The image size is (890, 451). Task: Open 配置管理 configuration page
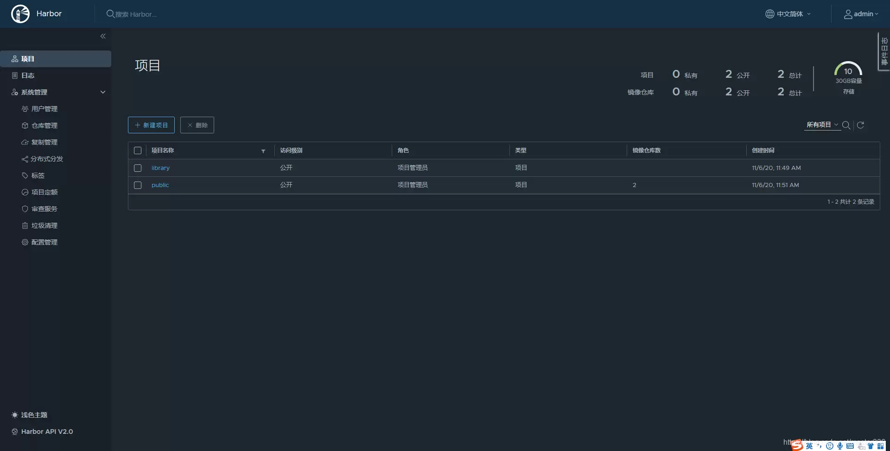tap(44, 242)
